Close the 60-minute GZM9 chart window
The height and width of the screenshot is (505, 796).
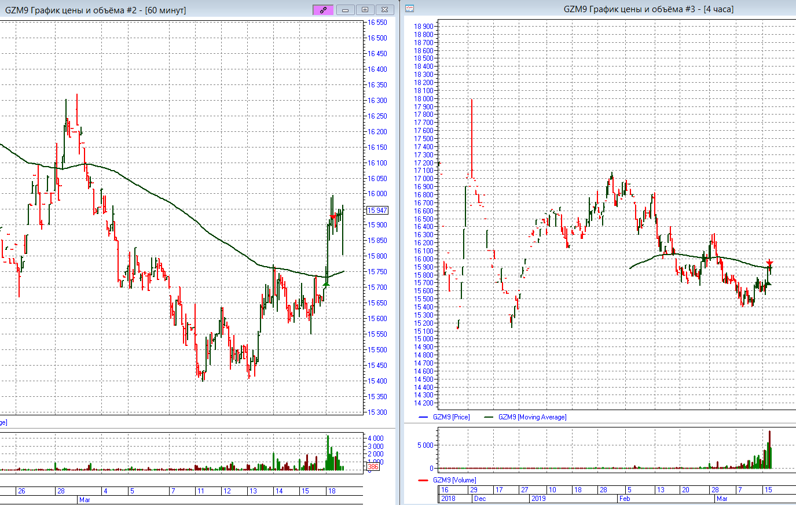tap(384, 10)
